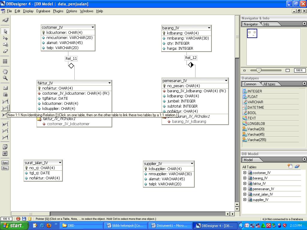Screen dimensions: 307x230
Task: Select the Zoom magnifier tool
Action: click(x=5, y=78)
